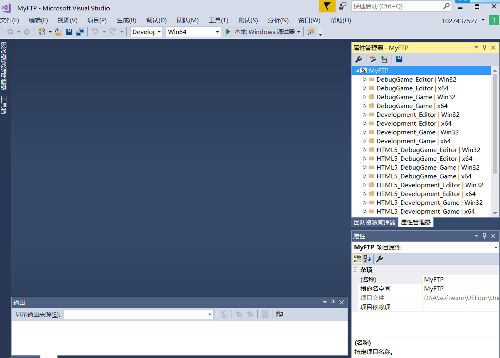
Task: Click the go to previous message icon in Output
Action: 239,314
